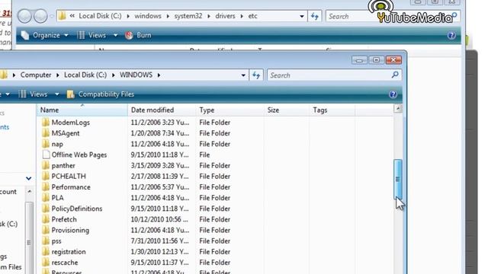Click the Views button in the etc window
The width and height of the screenshot is (488, 274).
pyautogui.click(x=91, y=36)
